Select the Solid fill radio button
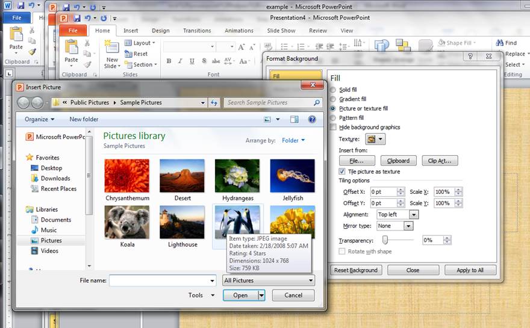Viewport: 530px width, 328px height. [x=333, y=90]
